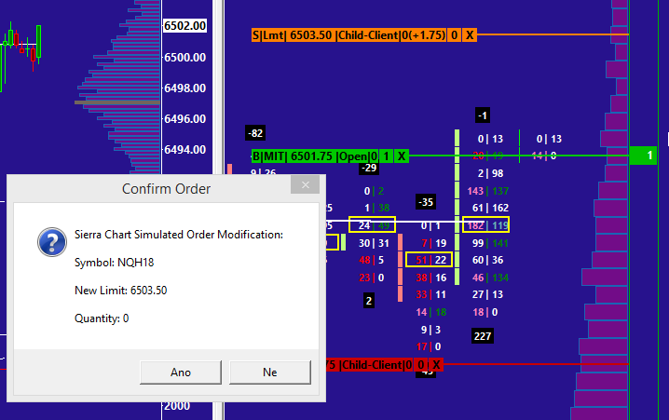Viewport: 669px width, 420px height.
Task: Cancel the red Child-Client order via X
Action: [436, 365]
